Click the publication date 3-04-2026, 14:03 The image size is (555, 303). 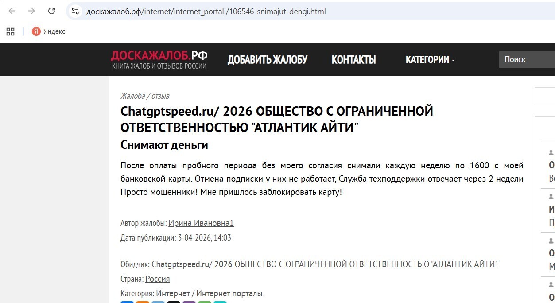[x=205, y=238]
